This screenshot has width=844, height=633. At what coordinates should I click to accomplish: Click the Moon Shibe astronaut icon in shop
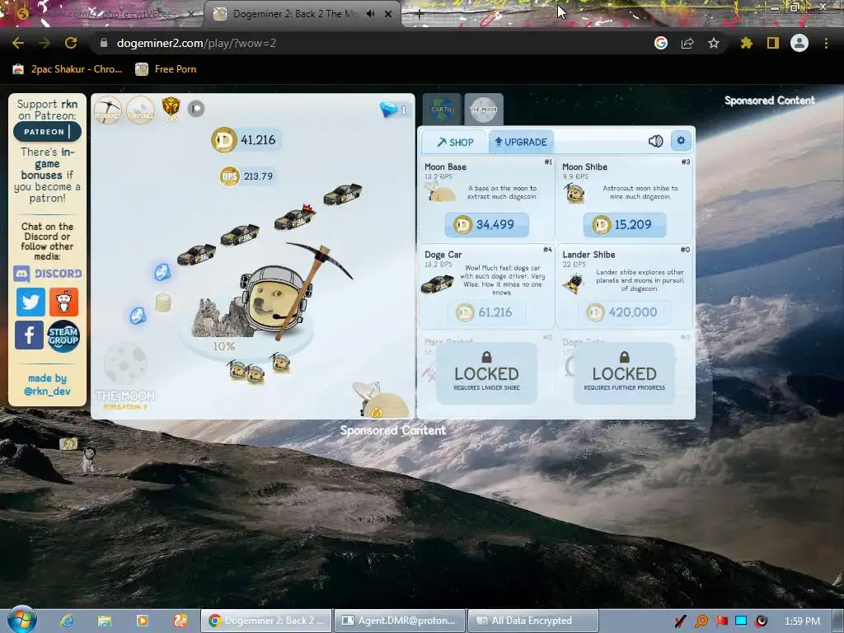tap(574, 193)
